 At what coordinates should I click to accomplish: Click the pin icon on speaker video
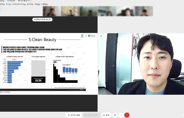tap(101, 36)
